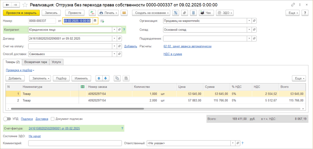Click the paperclip attached files icon
313x149 pixels.
(x=184, y=13)
